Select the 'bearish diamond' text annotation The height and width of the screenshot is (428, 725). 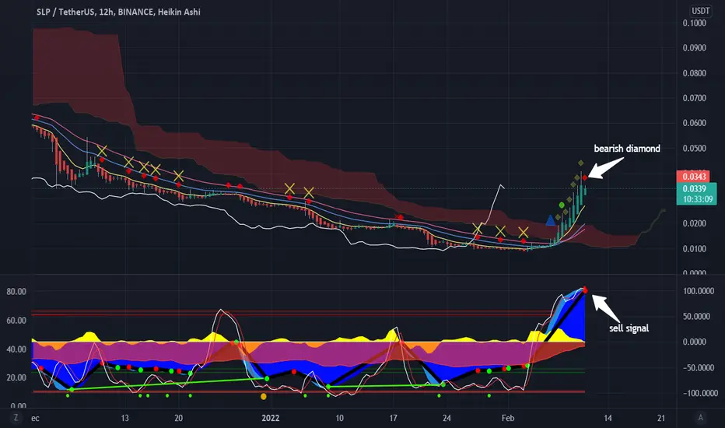pos(626,149)
